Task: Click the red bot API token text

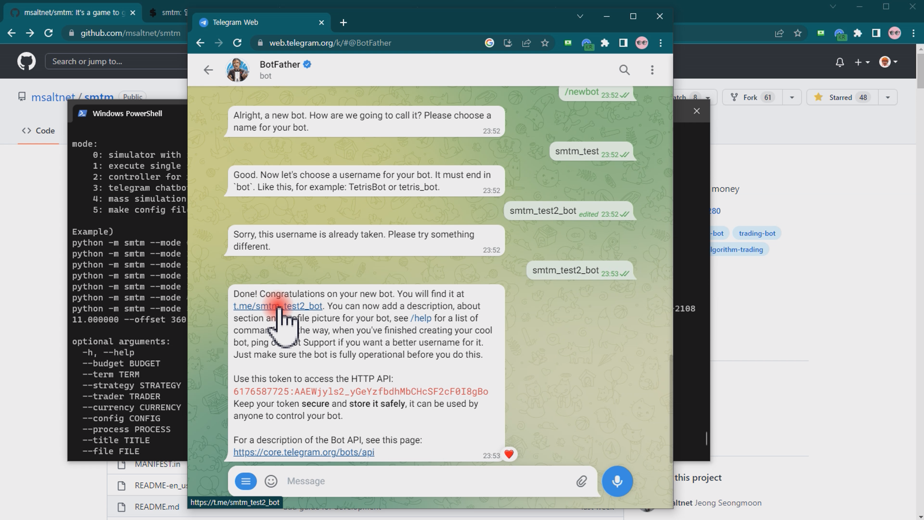Action: [x=360, y=391]
